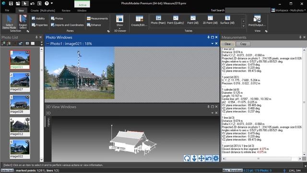Screen dimensions: 307x173
Task: Select the image028 thumbnail
Action: click(20, 104)
